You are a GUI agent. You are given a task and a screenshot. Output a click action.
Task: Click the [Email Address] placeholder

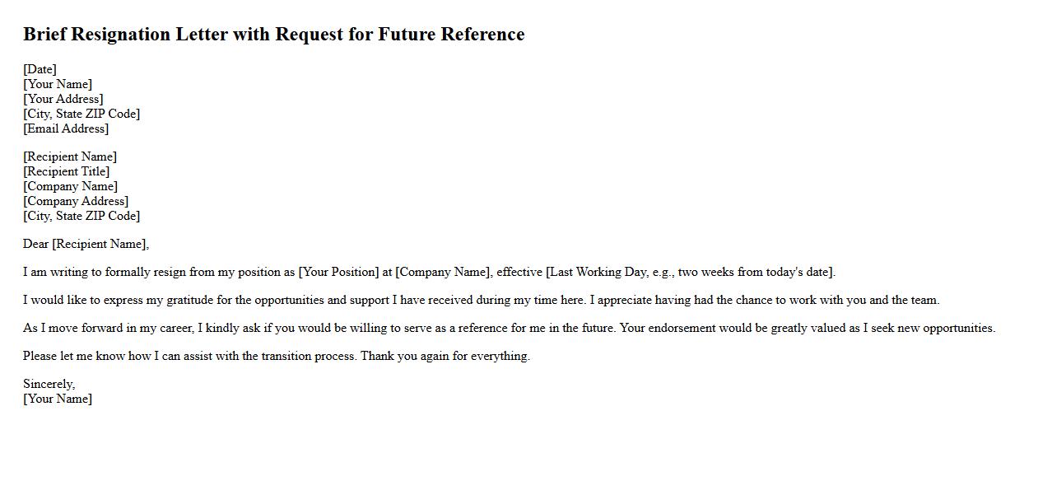tap(66, 128)
